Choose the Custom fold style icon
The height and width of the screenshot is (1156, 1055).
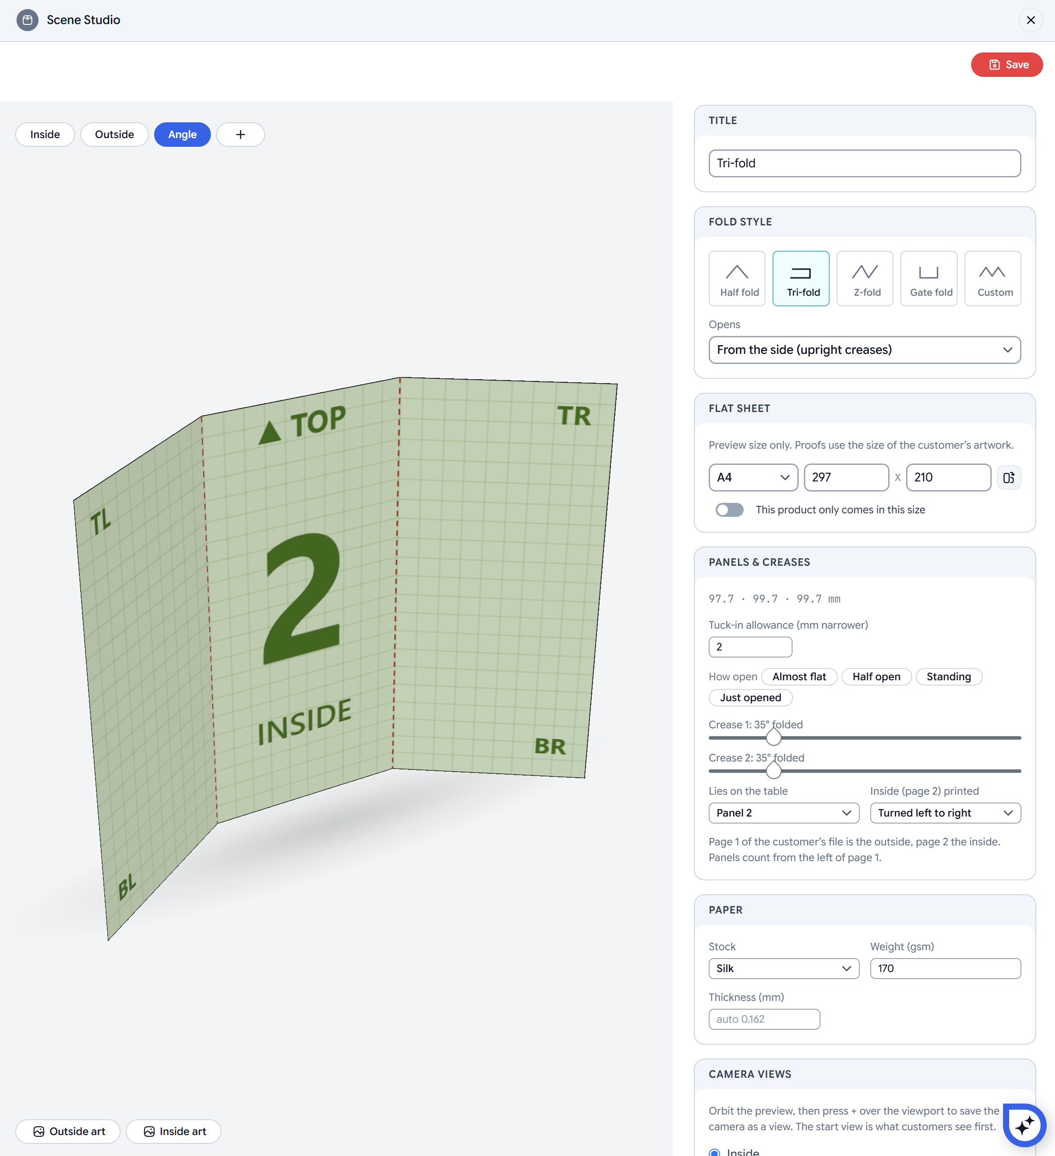(993, 278)
